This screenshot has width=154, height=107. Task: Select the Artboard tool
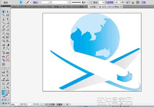[3, 84]
